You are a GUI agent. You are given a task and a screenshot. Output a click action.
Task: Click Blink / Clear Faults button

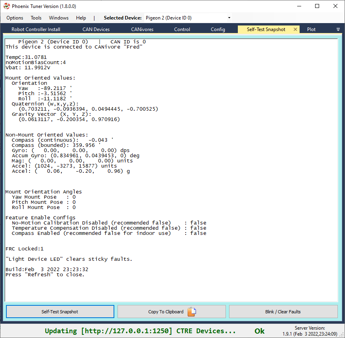(x=283, y=312)
